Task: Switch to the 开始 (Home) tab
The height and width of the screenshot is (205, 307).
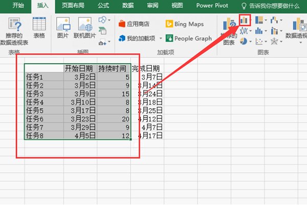Action: click(x=18, y=6)
